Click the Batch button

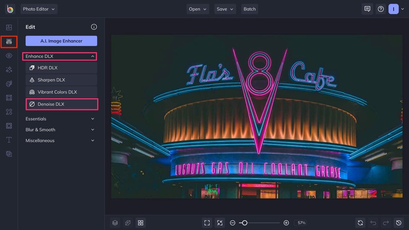coord(250,9)
